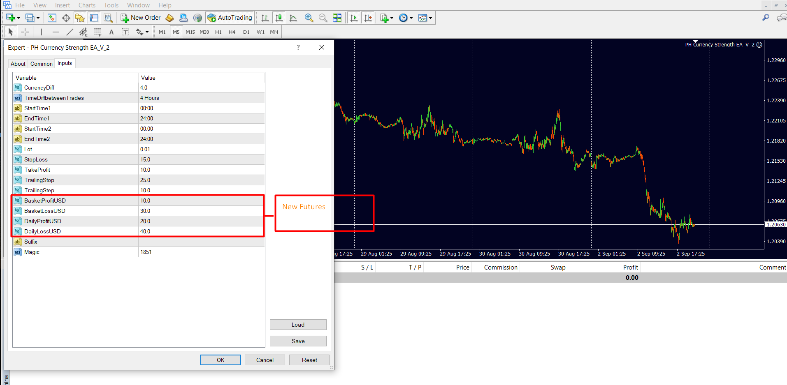Select the trendline drawing tool
Viewport: 787px width, 385px height.
coord(70,32)
